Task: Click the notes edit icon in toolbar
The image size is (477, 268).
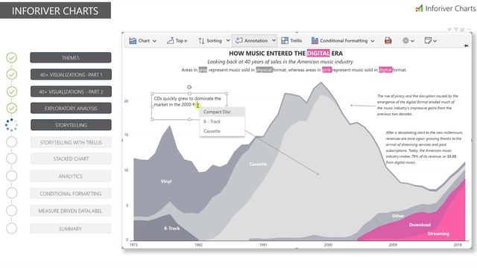Action: coord(428,40)
